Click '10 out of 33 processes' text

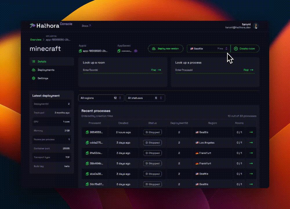click(242, 116)
